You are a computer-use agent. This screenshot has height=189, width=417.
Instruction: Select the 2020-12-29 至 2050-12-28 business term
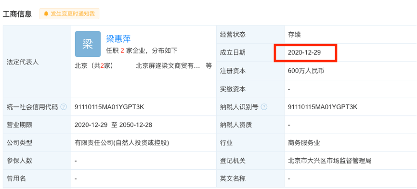tap(113, 125)
